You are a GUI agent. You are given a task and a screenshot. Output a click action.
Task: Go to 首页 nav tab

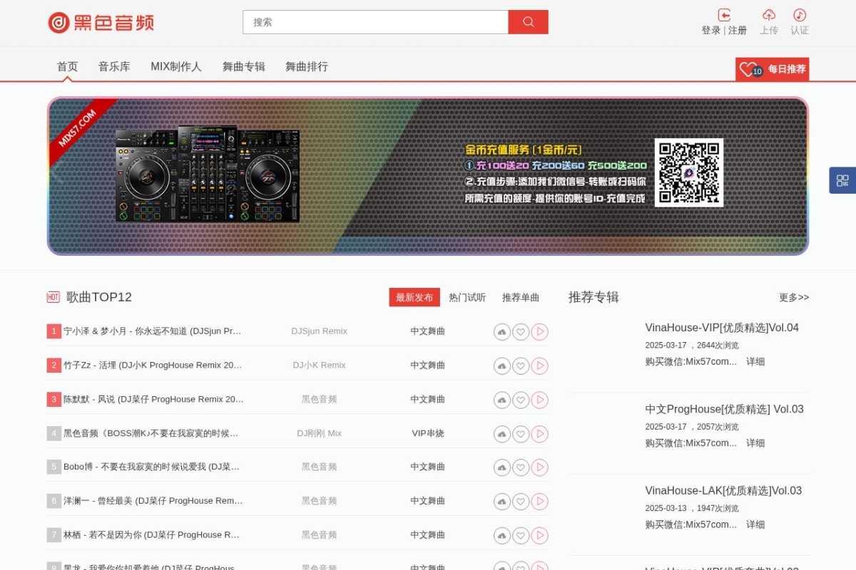click(67, 66)
